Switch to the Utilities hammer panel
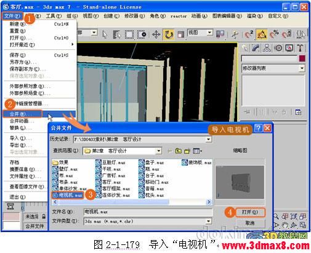Image resolution: width=311 pixels, height=253 pixels. coord(300,48)
